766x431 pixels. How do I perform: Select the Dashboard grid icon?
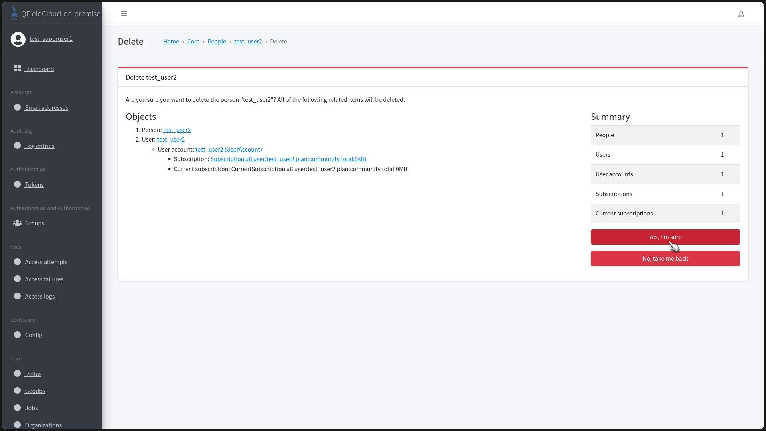[17, 69]
